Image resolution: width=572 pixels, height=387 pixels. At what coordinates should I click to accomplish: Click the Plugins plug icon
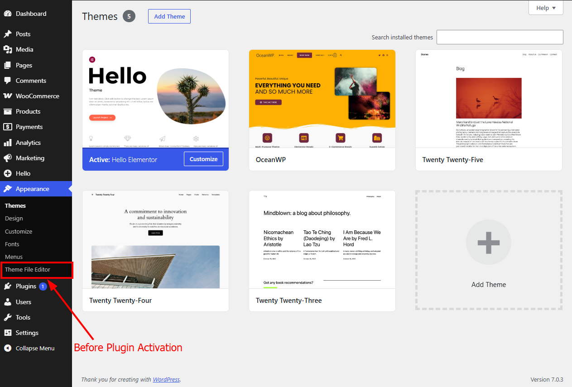click(x=8, y=286)
